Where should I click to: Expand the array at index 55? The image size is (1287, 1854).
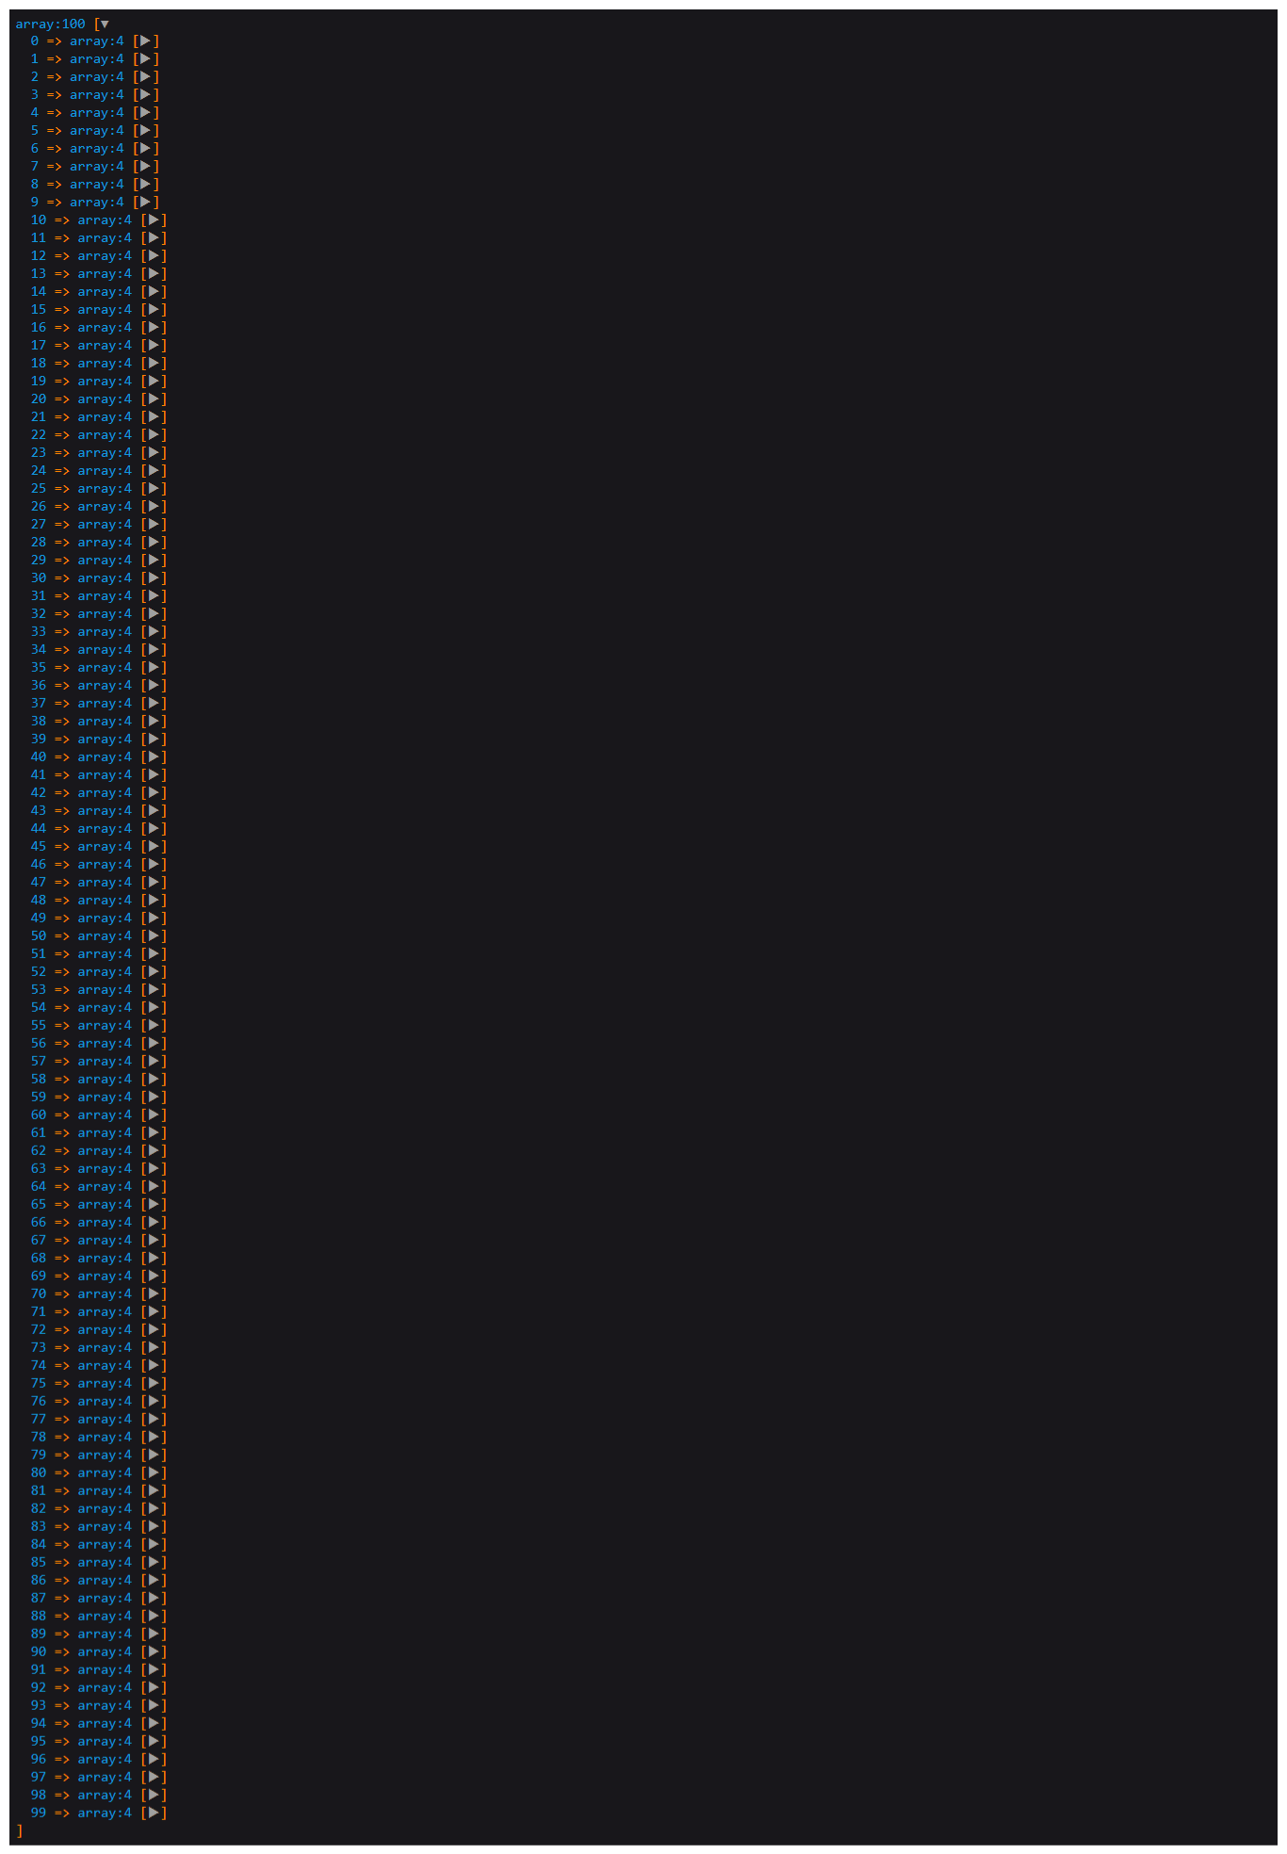(x=154, y=1026)
